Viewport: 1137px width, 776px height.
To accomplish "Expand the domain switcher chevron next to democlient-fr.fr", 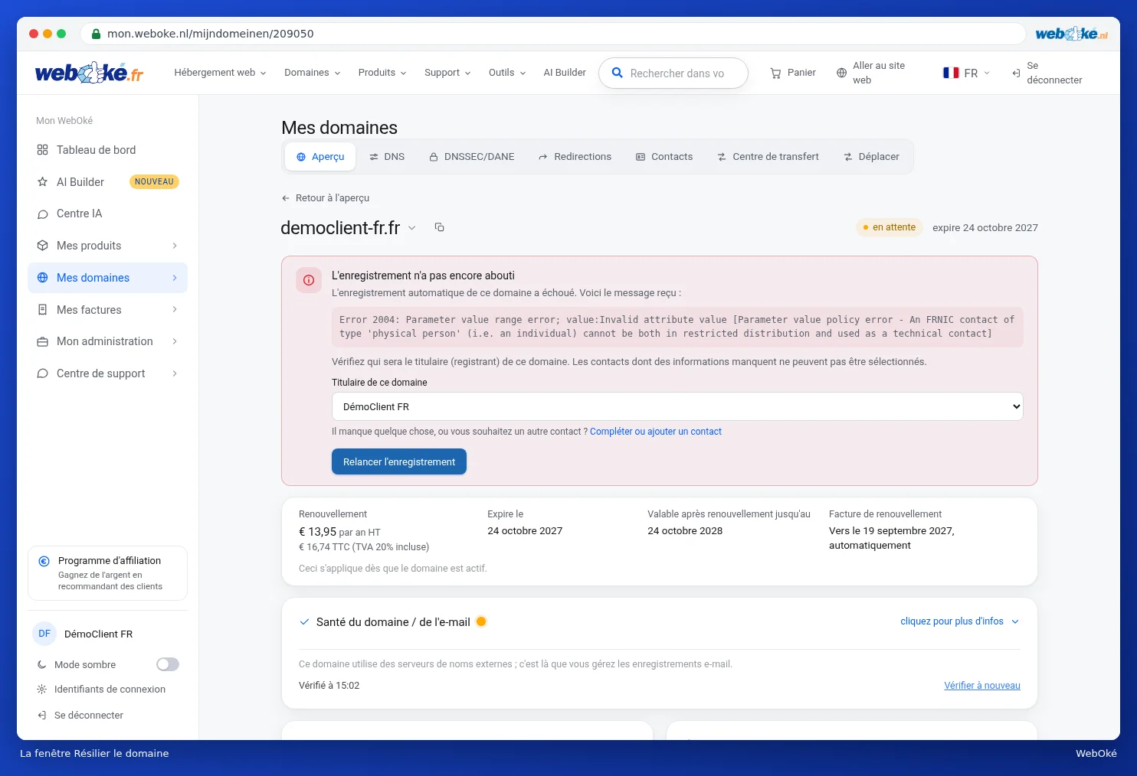I will 412,228.
